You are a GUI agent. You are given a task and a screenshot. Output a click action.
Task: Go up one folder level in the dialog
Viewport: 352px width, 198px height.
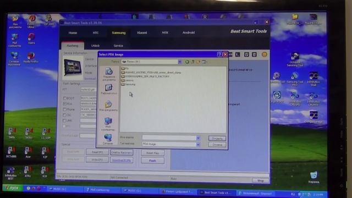tap(193, 62)
